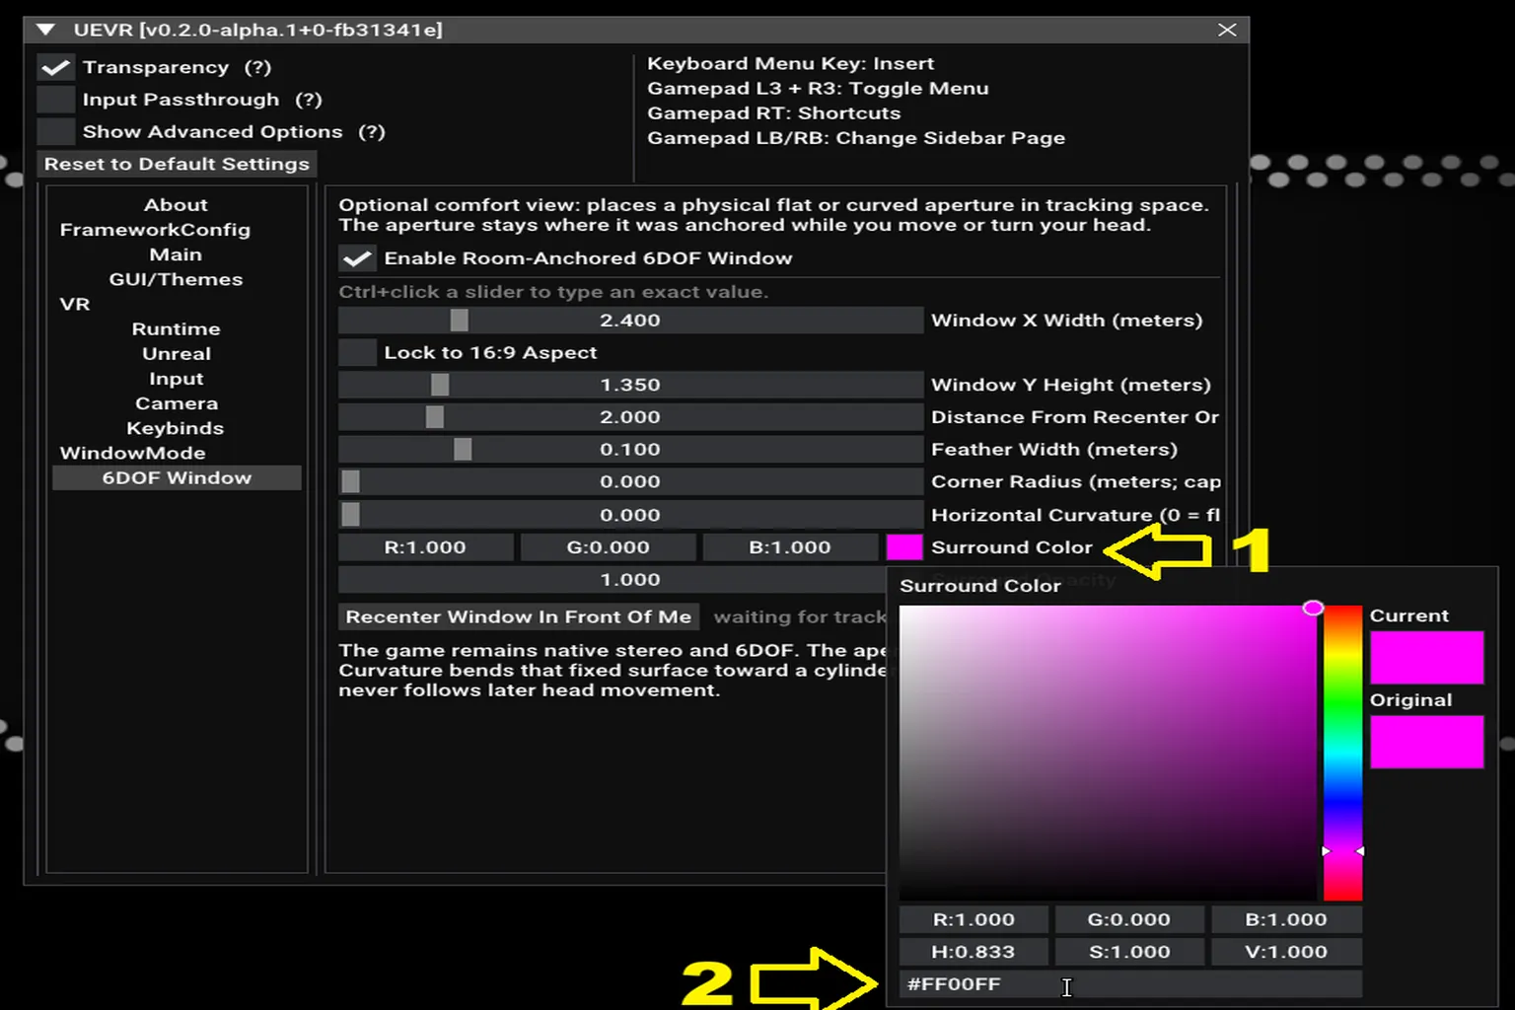
Task: Click the Surround Color G:0.000 field
Action: [608, 547]
